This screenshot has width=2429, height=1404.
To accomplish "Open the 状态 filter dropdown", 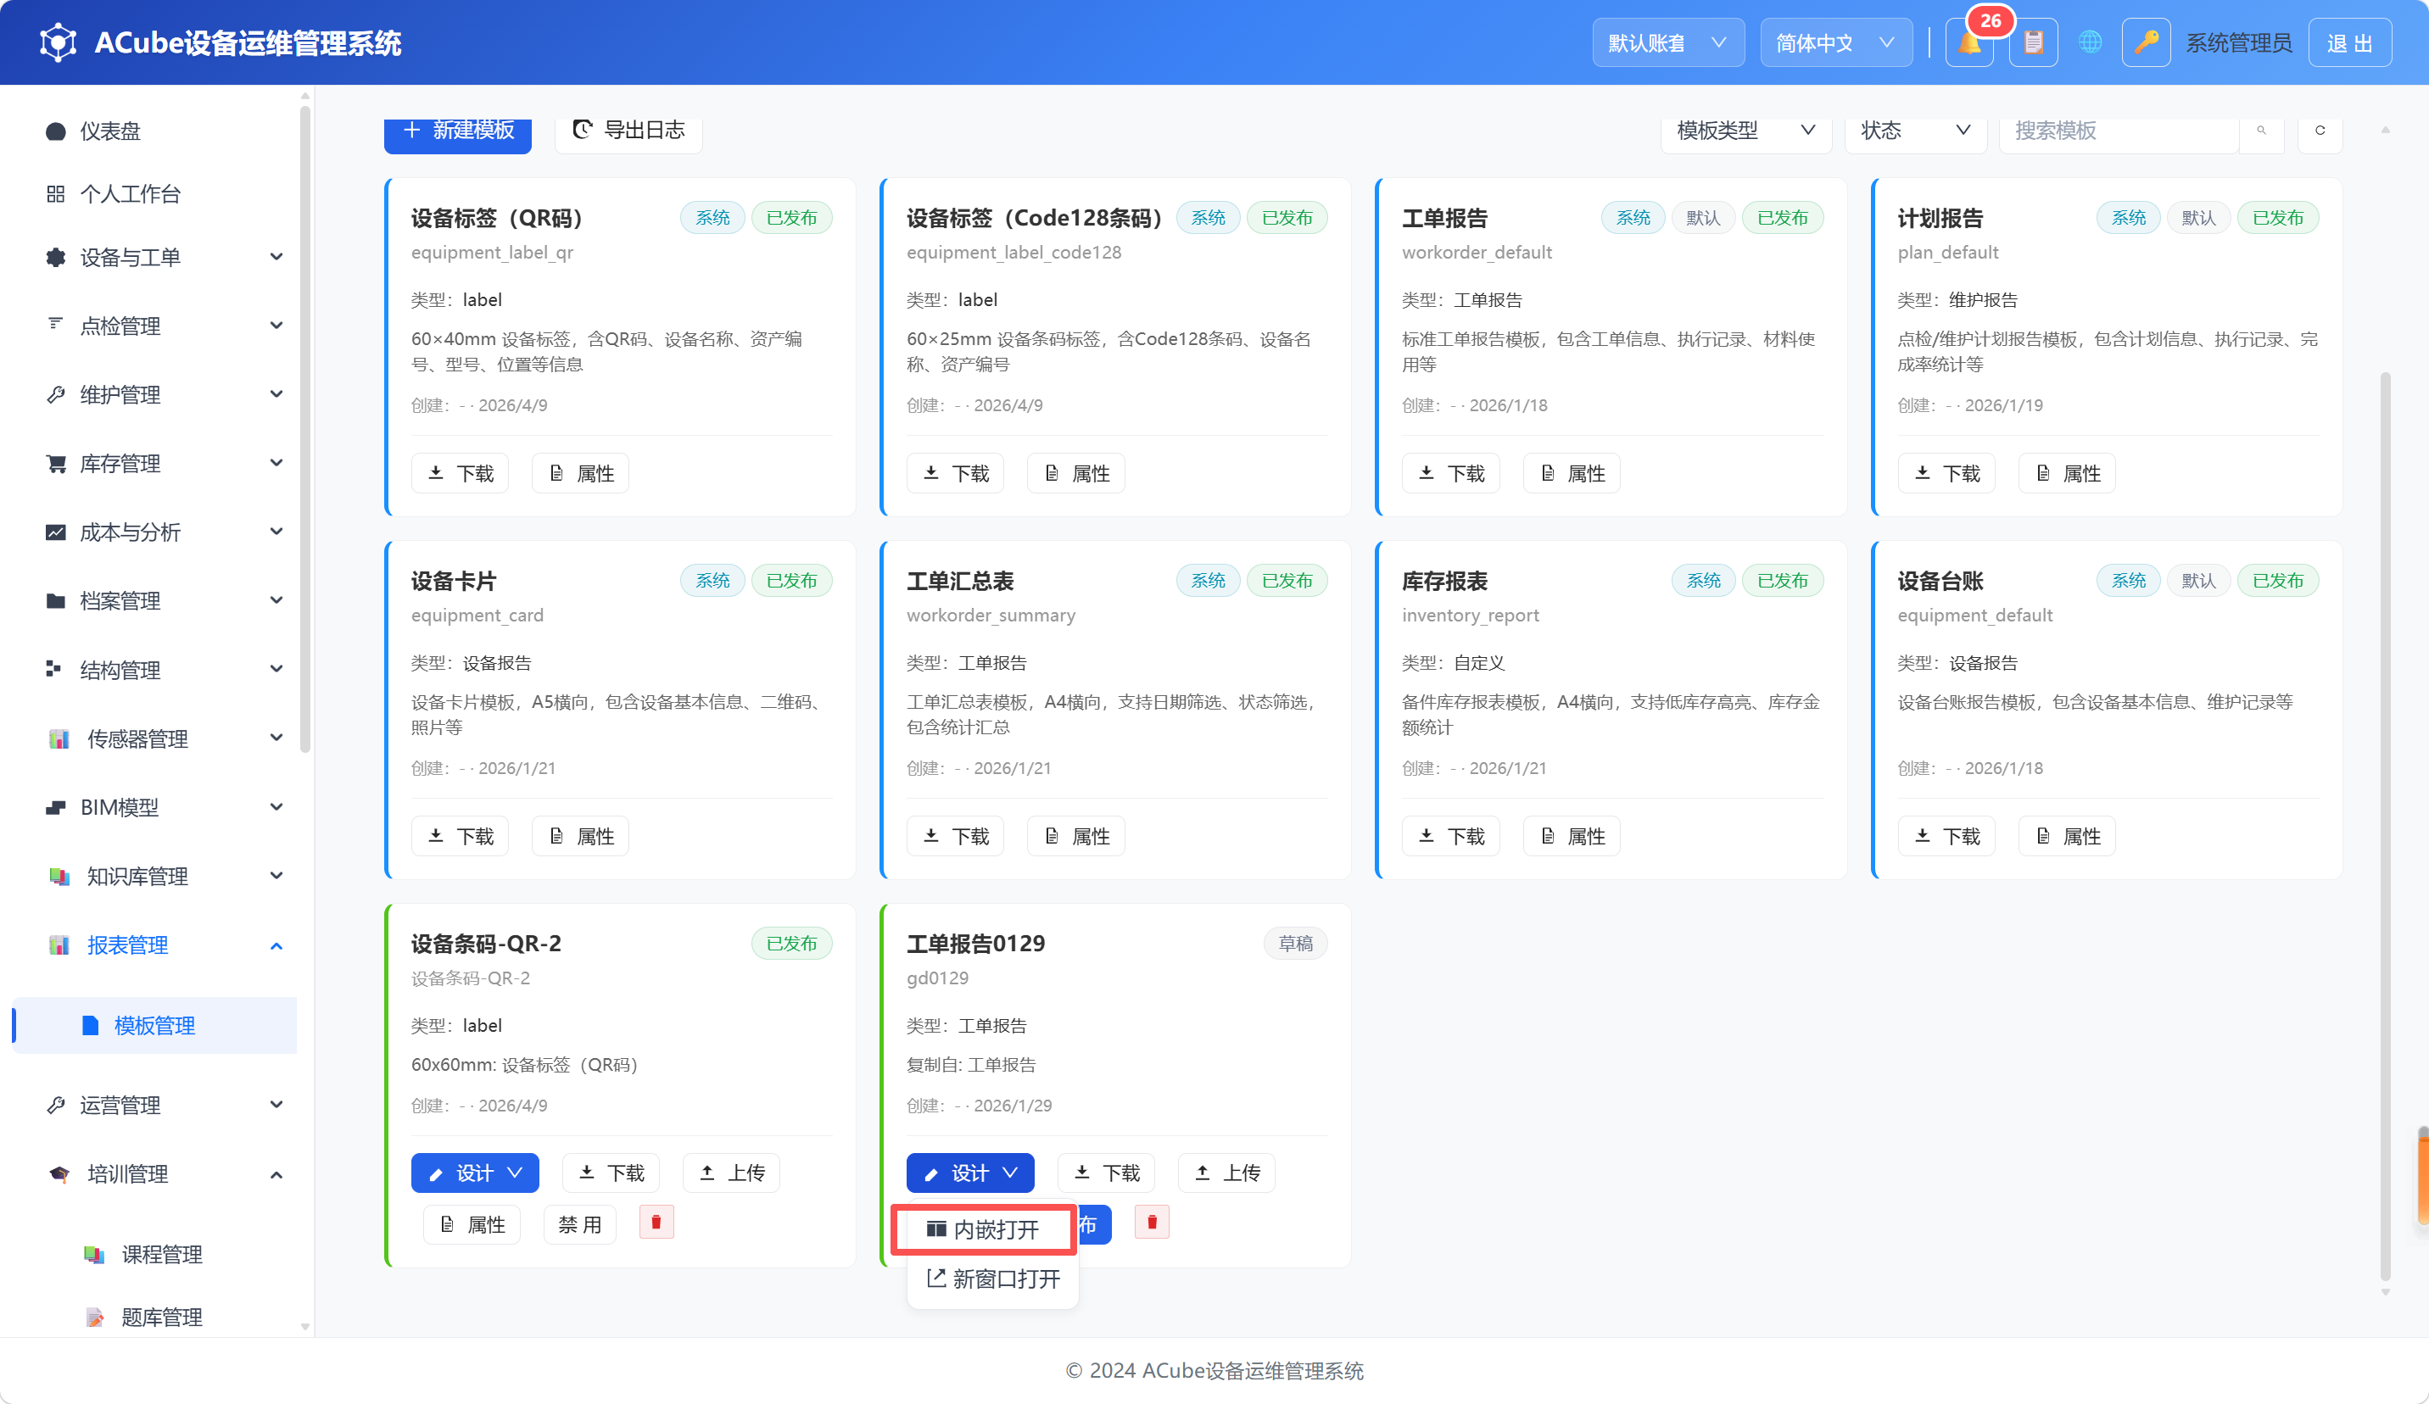I will point(1915,130).
